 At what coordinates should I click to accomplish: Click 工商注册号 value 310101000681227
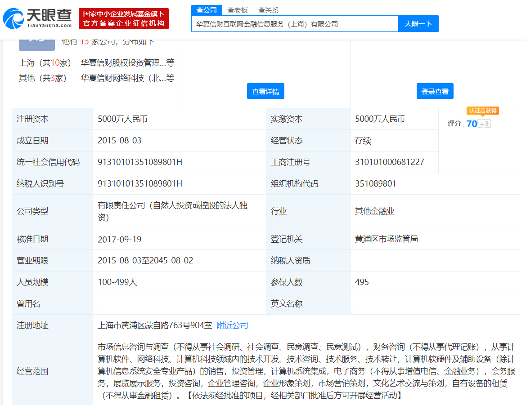click(390, 162)
